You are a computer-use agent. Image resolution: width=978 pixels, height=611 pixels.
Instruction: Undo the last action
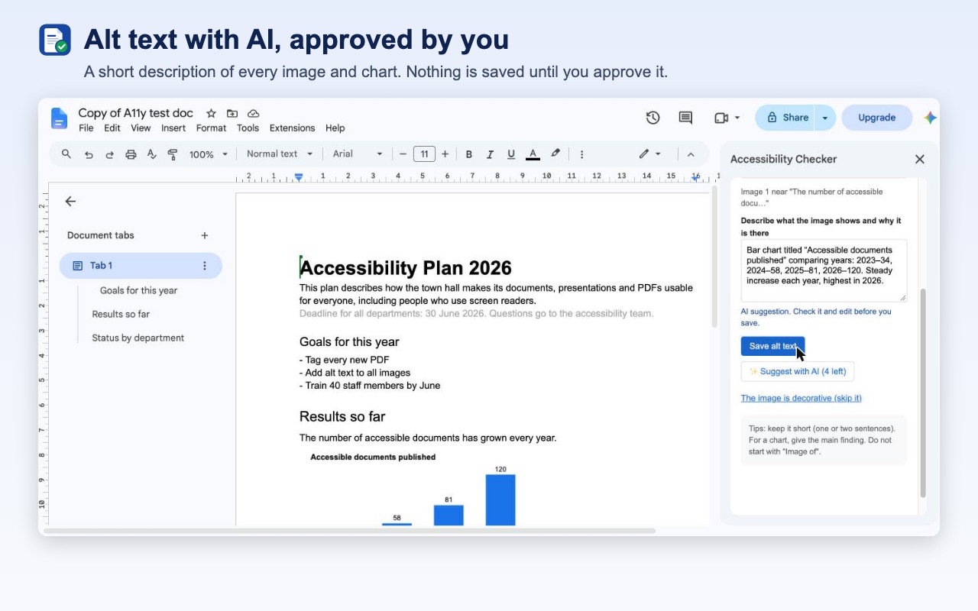coord(89,154)
